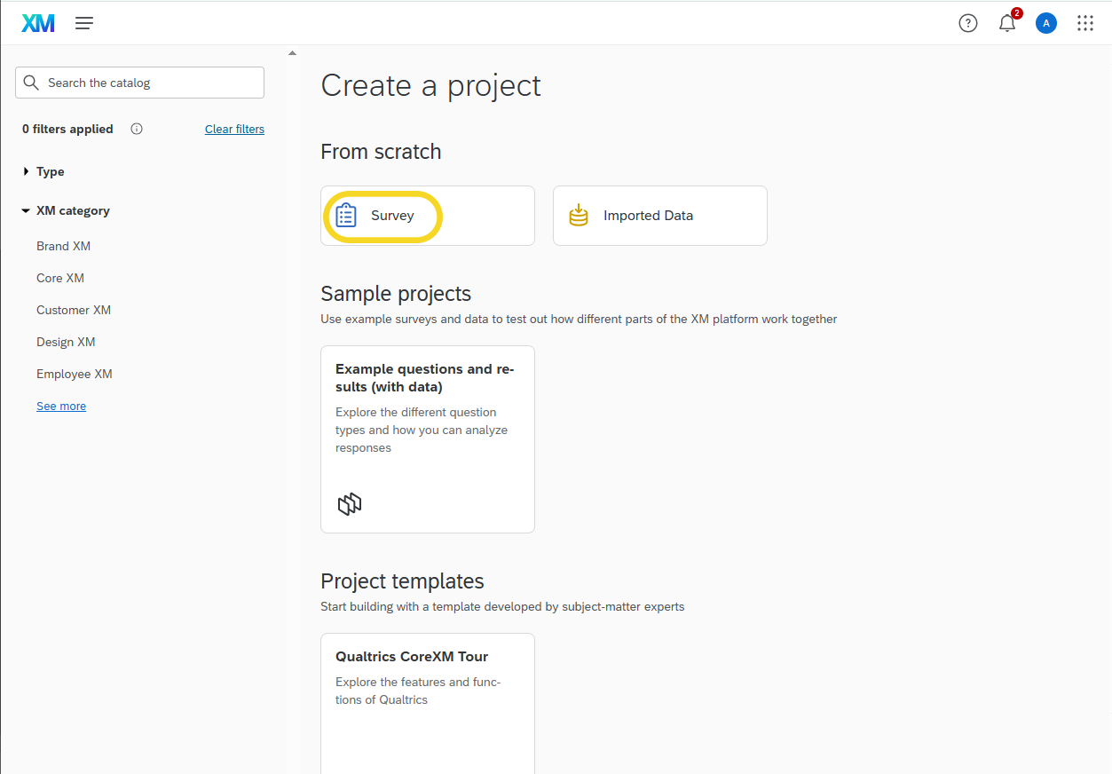Click the search magnifier icon in the catalog box
The width and height of the screenshot is (1112, 774).
(x=32, y=83)
